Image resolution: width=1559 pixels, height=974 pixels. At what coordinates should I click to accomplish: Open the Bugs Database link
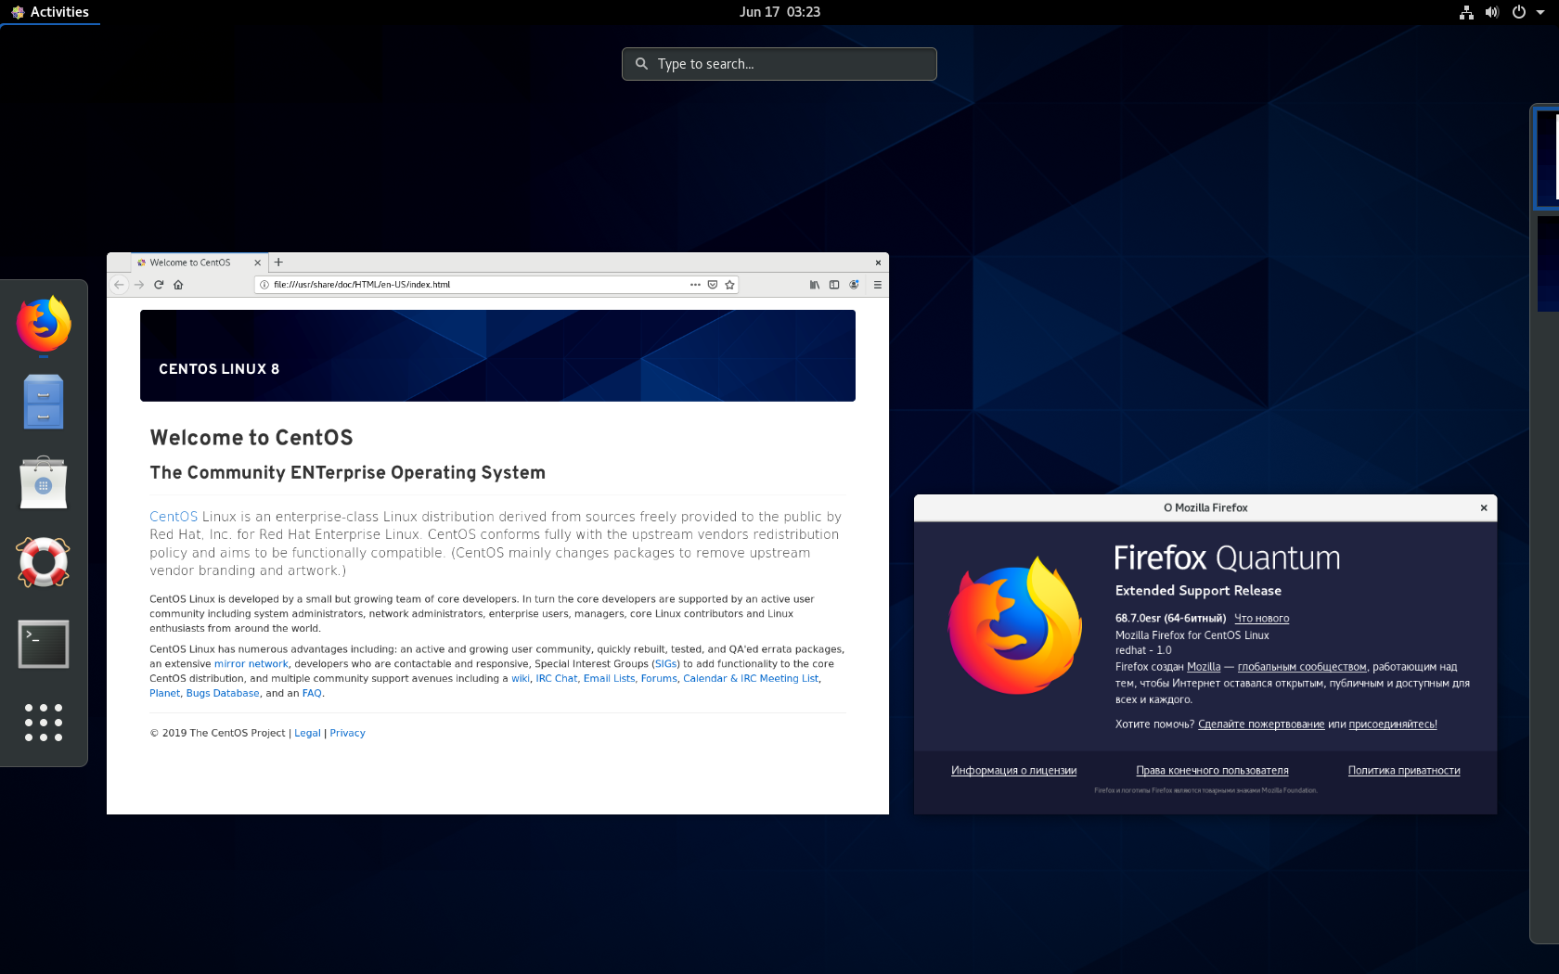click(x=223, y=694)
